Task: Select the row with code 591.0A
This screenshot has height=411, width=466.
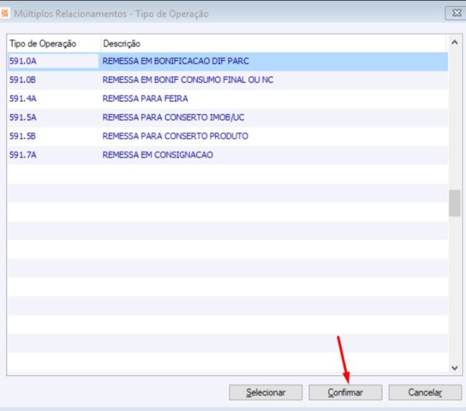Action: [x=228, y=61]
